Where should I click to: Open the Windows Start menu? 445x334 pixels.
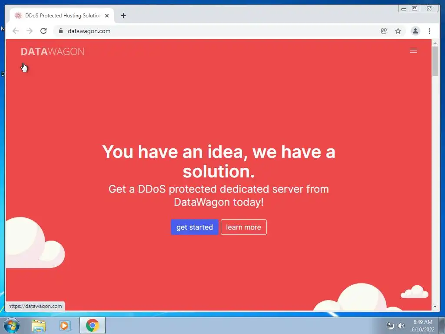(x=12, y=325)
